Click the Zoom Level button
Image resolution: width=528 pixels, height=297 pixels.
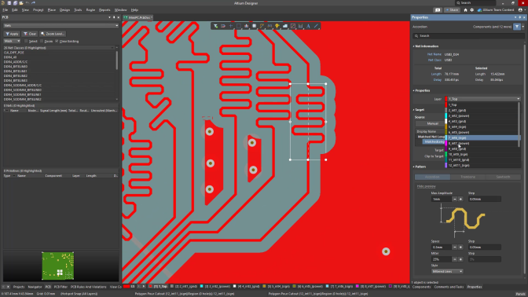(x=53, y=34)
